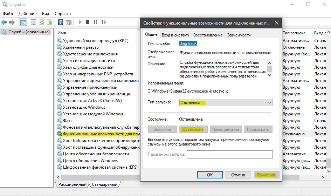The image size is (331, 196).
Task: Expand the Тип запуска dropdown
Action: point(226,103)
